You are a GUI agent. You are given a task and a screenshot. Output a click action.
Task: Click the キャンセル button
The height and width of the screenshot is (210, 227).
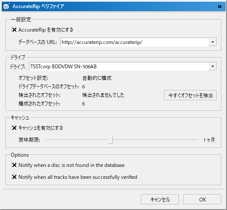(x=160, y=199)
